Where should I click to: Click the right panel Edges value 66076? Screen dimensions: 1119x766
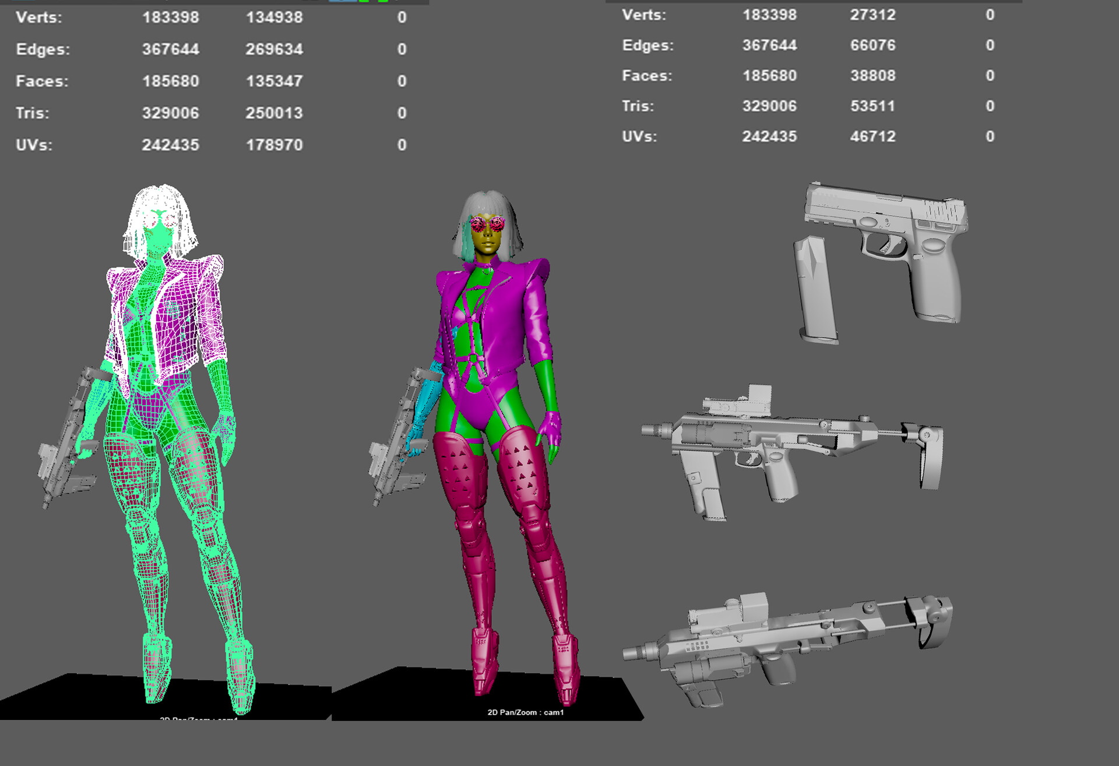pyautogui.click(x=872, y=45)
